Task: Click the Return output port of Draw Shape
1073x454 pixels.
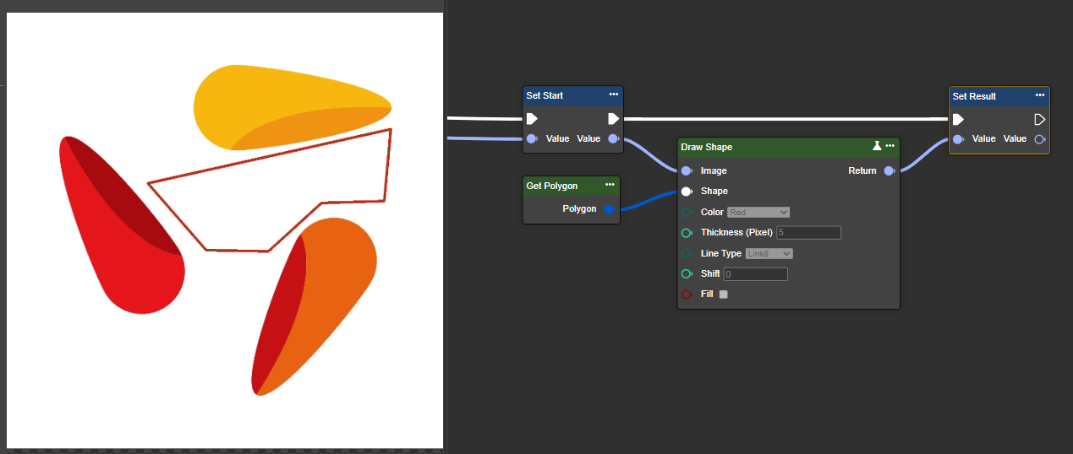Action: [x=889, y=170]
